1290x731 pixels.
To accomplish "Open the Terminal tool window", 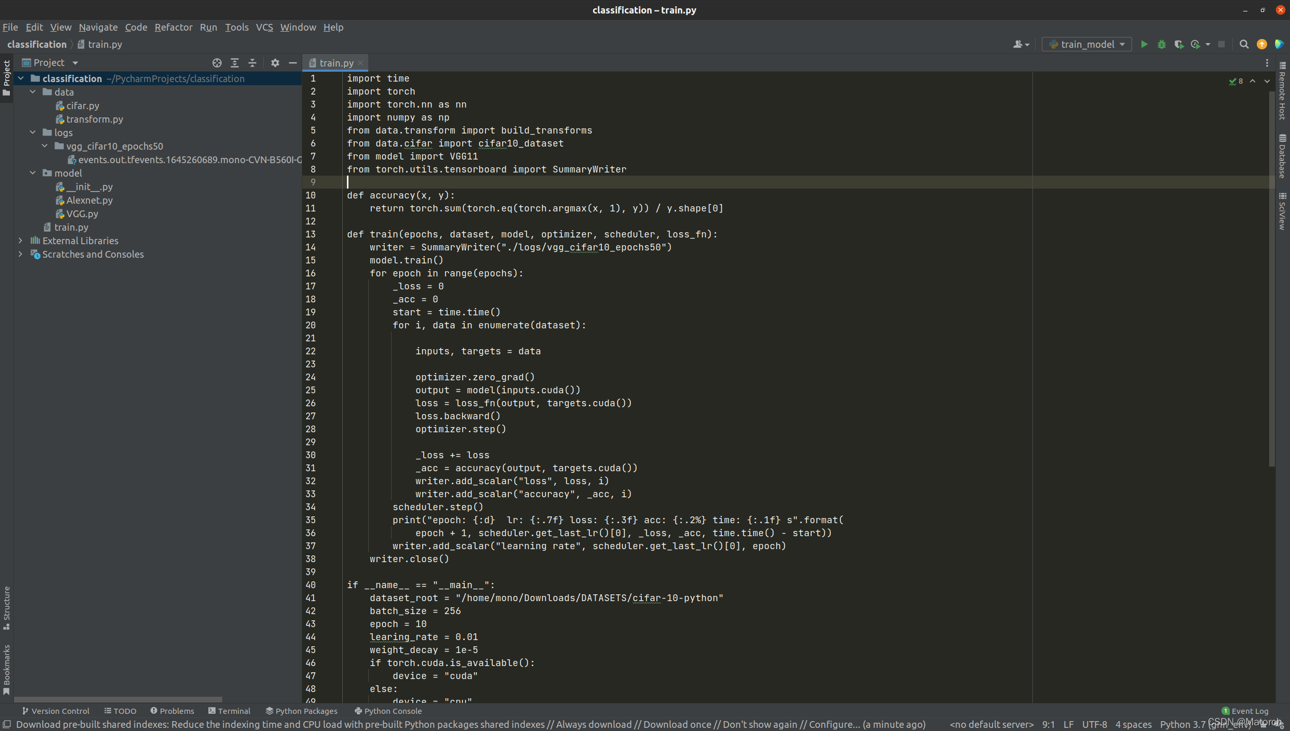I will click(x=230, y=711).
